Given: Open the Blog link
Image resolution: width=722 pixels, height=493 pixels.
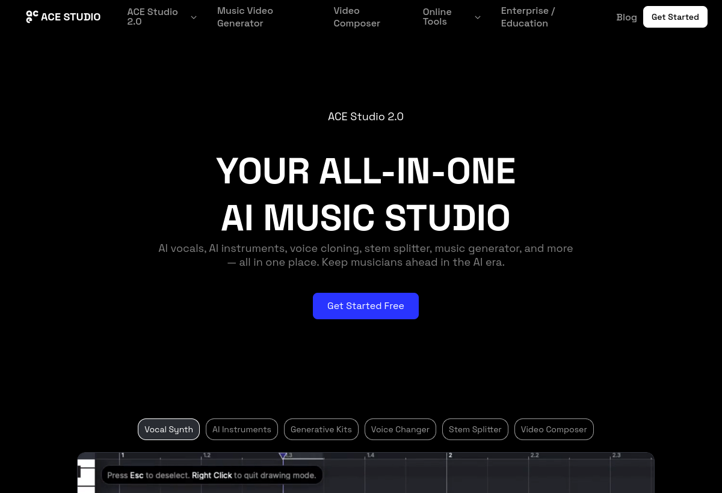Looking at the screenshot, I should pos(626,17).
